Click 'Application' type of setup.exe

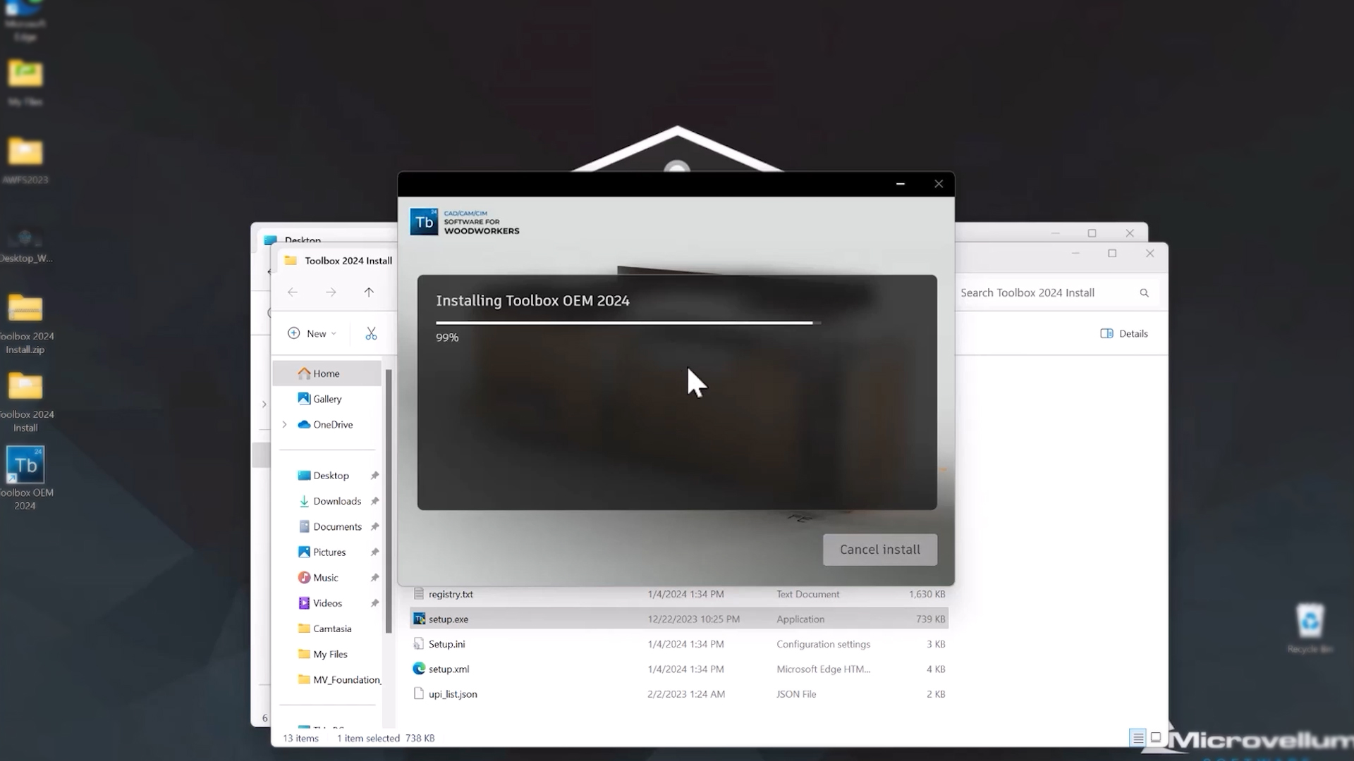[800, 619]
